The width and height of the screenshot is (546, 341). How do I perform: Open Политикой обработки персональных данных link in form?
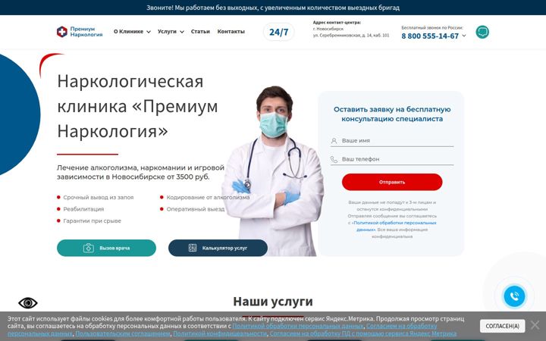pyautogui.click(x=395, y=226)
